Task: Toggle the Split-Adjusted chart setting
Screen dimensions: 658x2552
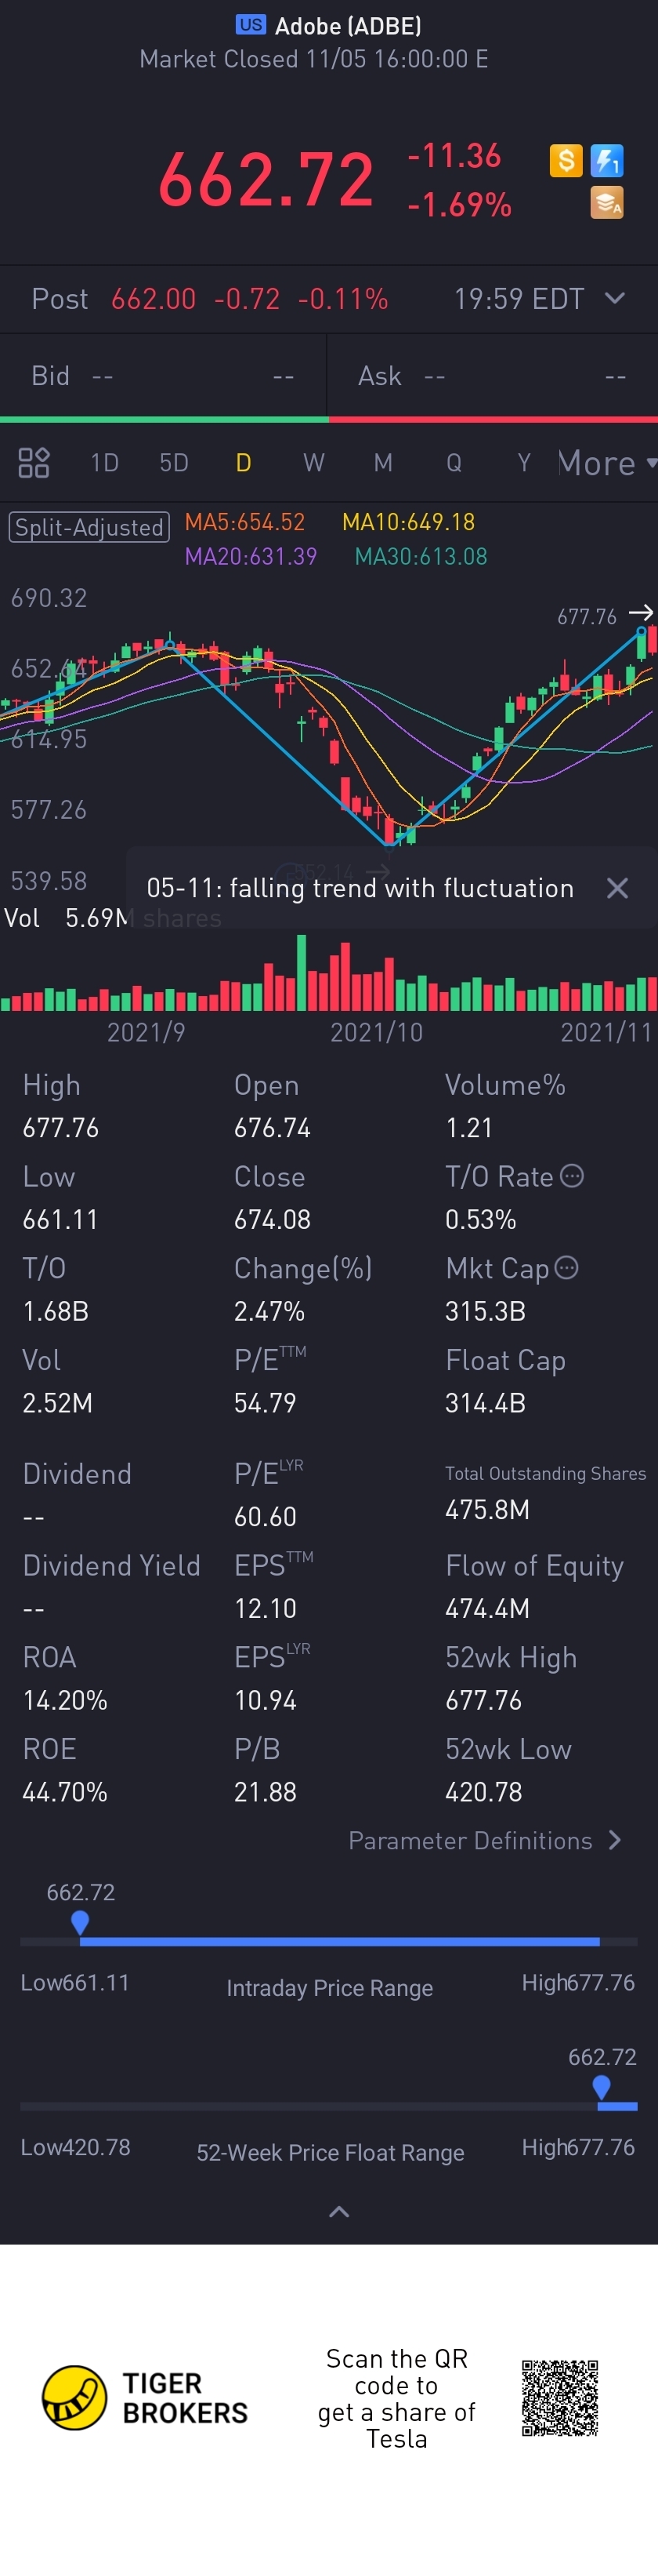Action: (89, 527)
